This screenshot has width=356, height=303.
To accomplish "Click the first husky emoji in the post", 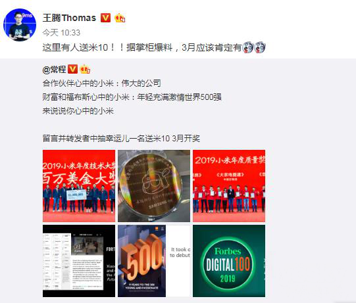I will [x=248, y=47].
